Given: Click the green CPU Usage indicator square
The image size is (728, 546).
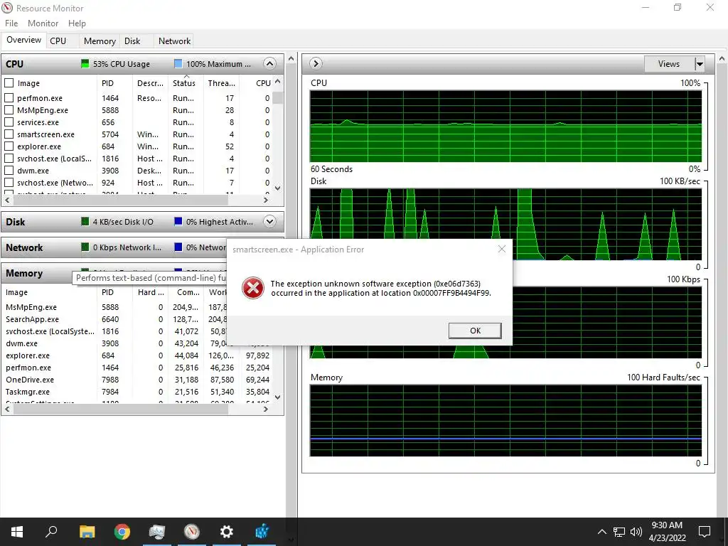Looking at the screenshot, I should pyautogui.click(x=85, y=63).
